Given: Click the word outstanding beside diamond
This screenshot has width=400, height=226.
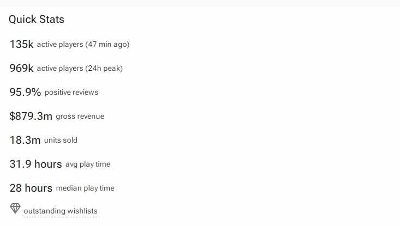Looking at the screenshot, I should click(45, 211).
